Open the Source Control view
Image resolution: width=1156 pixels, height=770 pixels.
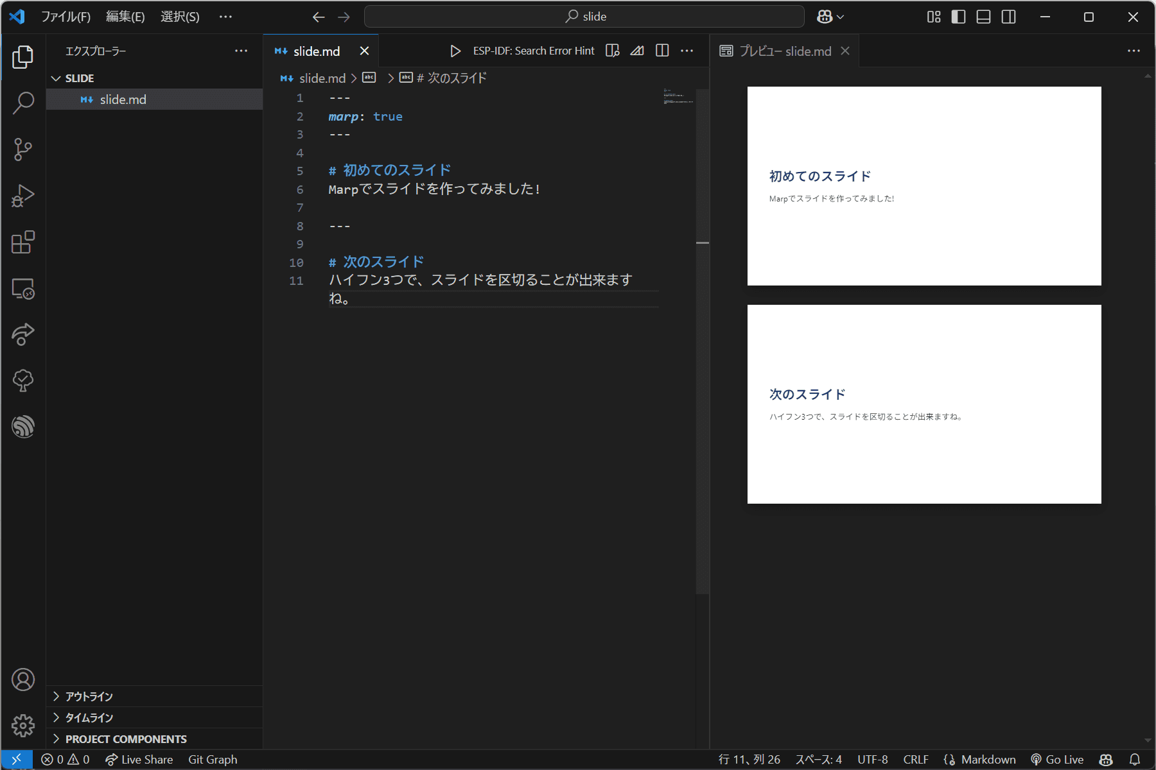[23, 150]
